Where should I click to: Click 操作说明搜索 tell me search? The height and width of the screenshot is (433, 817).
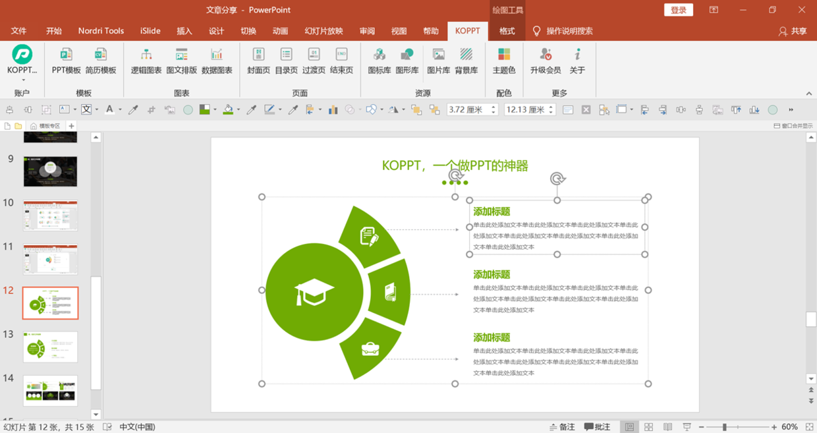click(563, 31)
